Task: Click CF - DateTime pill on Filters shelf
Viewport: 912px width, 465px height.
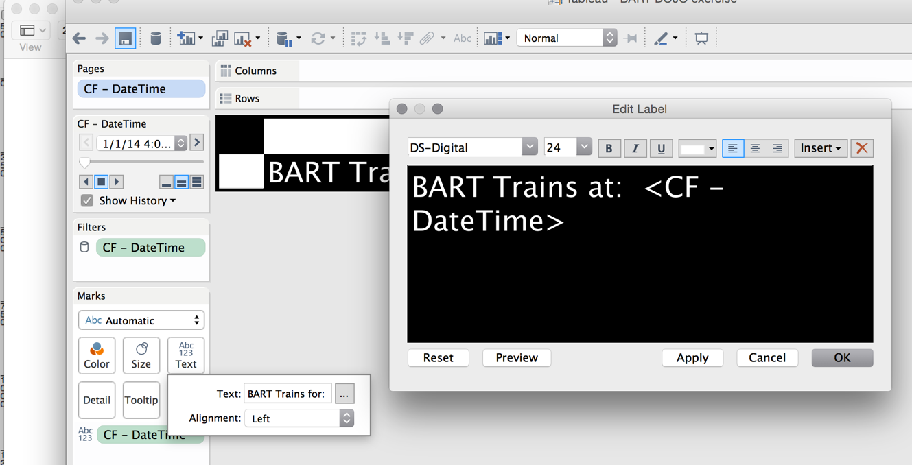Action: tap(150, 248)
